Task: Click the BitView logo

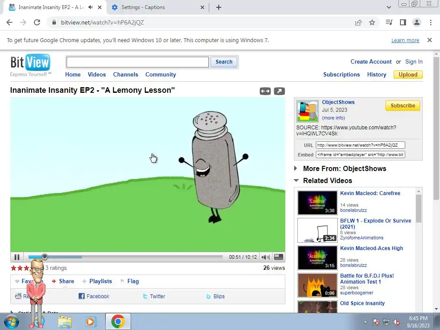Action: [x=31, y=62]
